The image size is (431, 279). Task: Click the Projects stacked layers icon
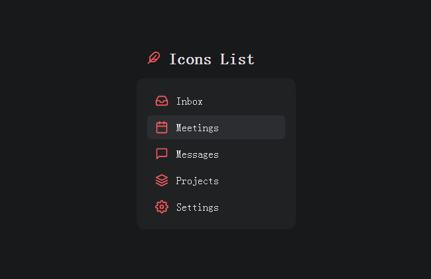pos(162,181)
